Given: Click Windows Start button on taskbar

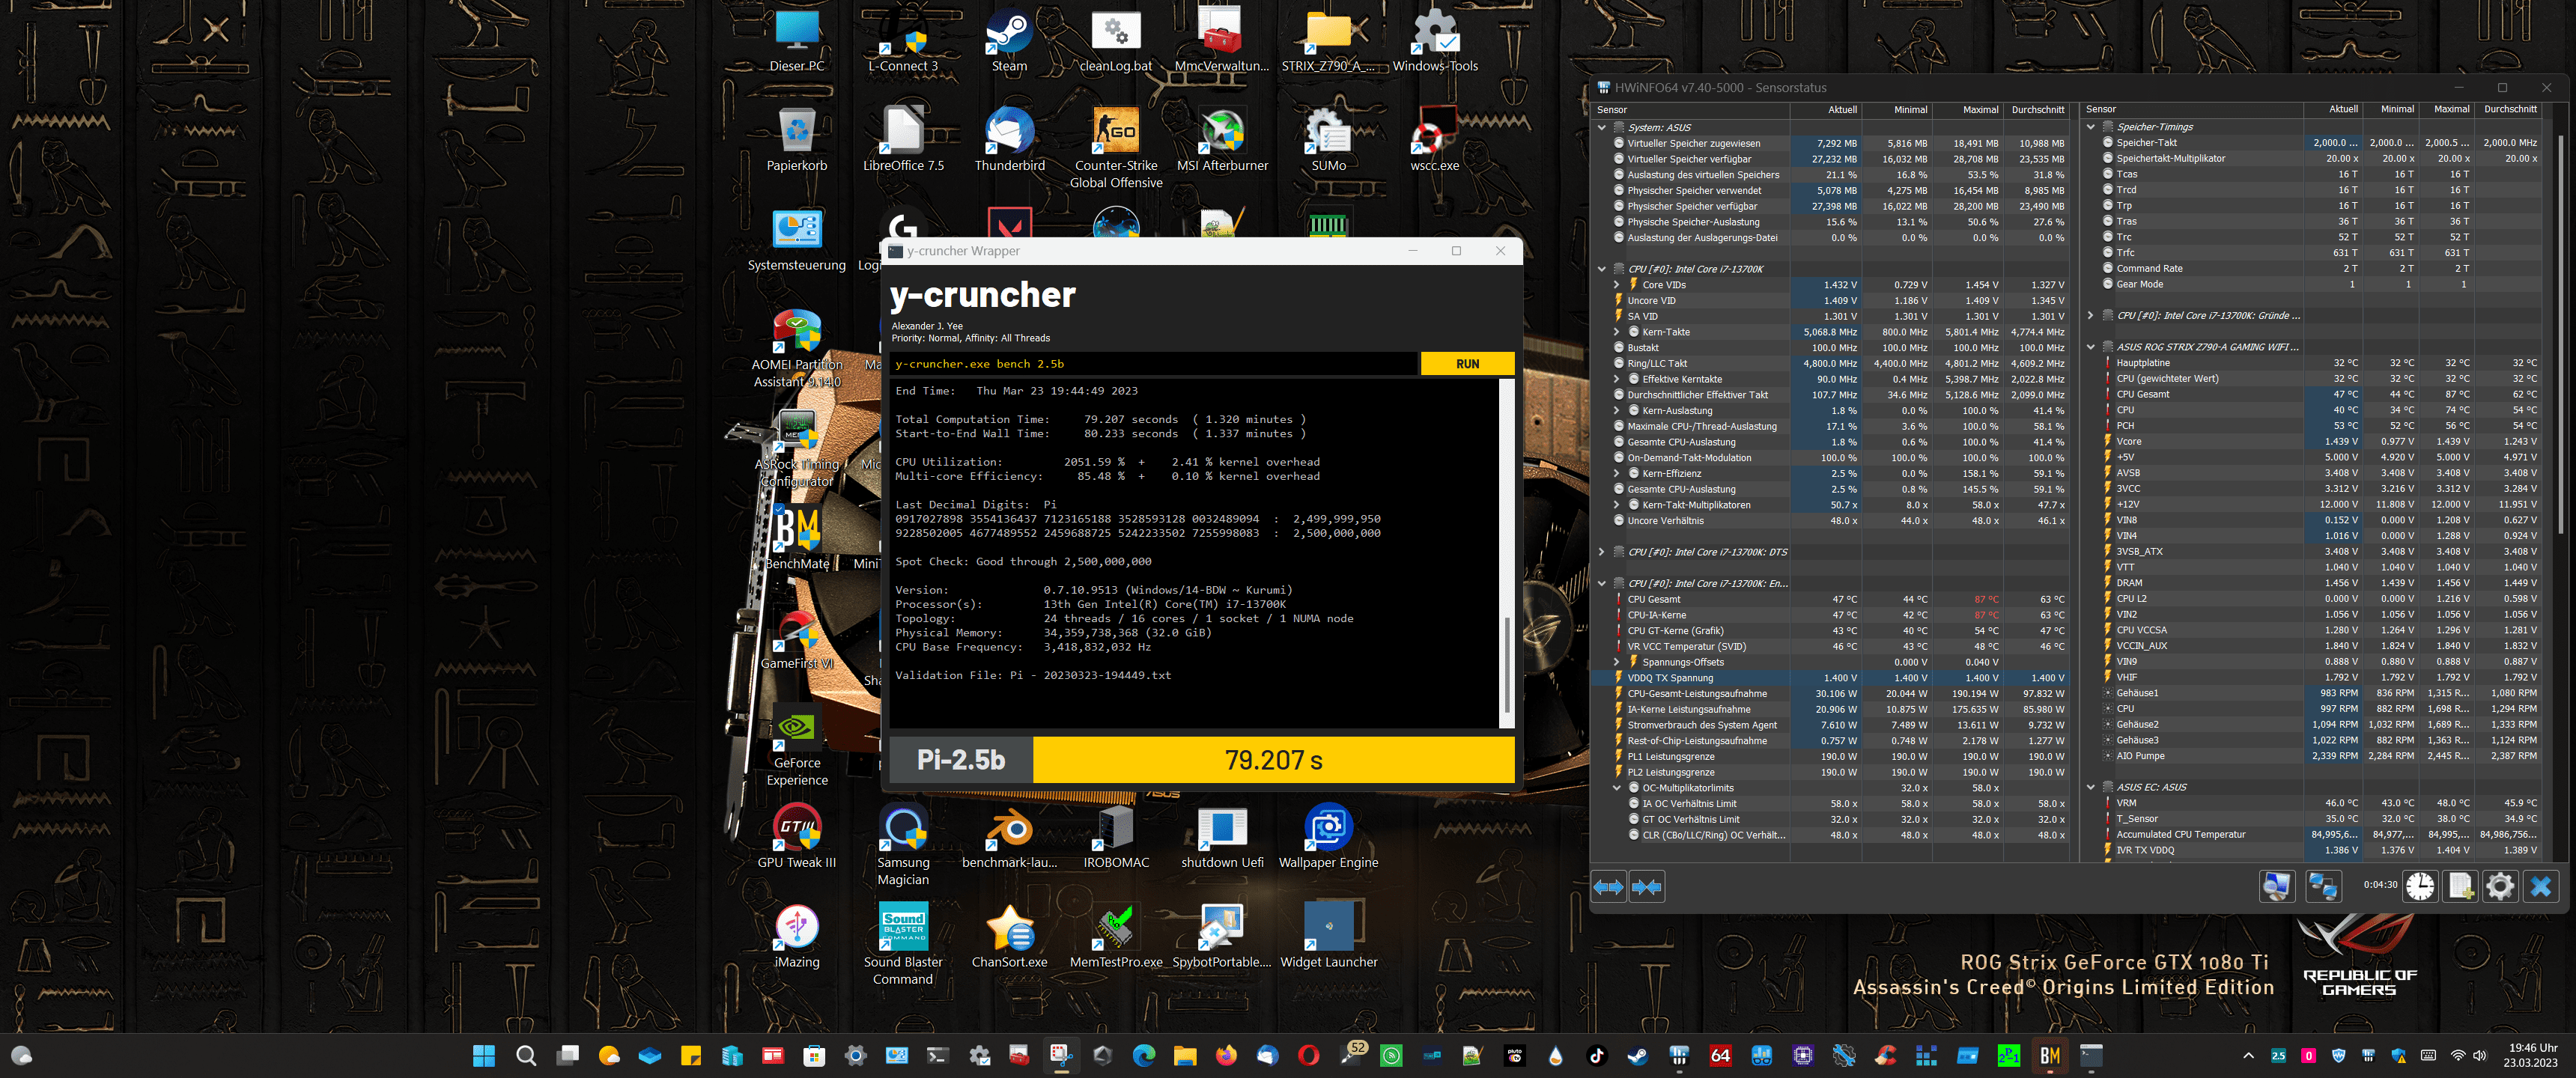Looking at the screenshot, I should click(x=484, y=1055).
